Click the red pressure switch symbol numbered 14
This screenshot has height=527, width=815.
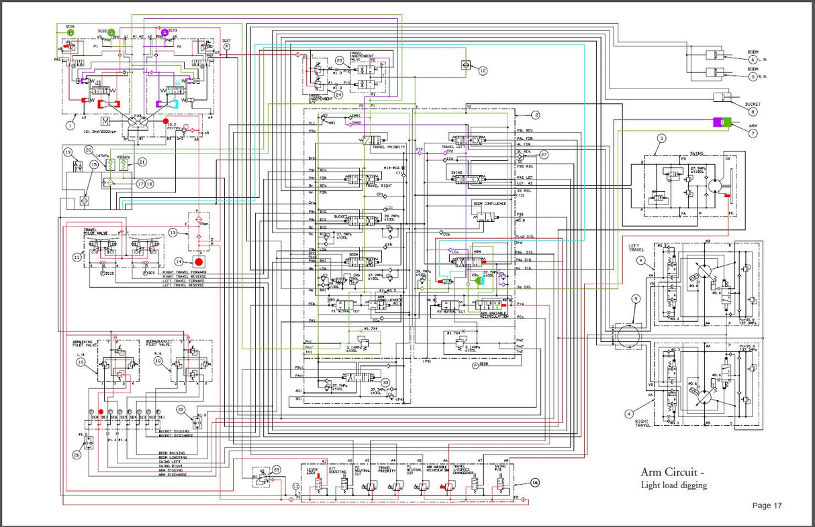pos(198,261)
